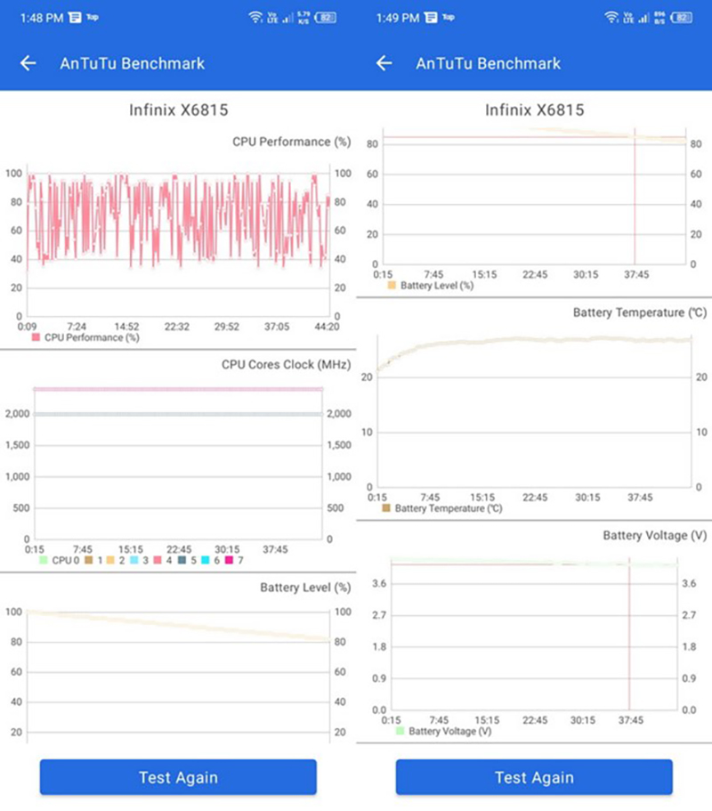Tap the back arrow on the right AnTuTu screen
The width and height of the screenshot is (712, 811).
click(384, 63)
